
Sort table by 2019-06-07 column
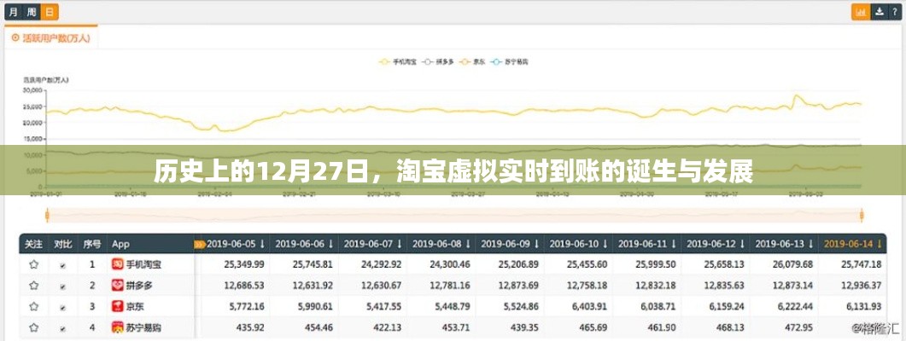[372, 244]
